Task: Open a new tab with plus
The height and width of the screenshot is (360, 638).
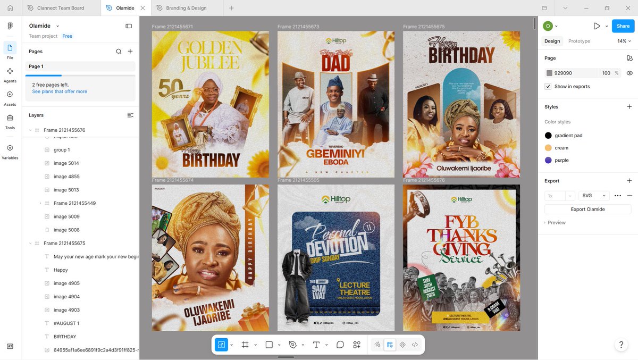Action: 231,8
